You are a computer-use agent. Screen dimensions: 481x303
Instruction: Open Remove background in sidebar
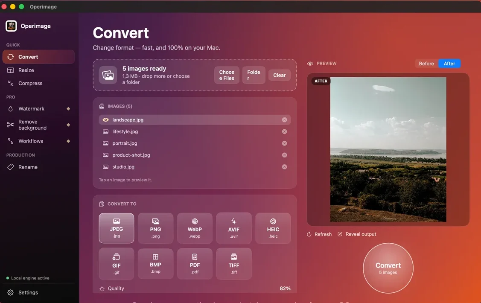pos(38,125)
